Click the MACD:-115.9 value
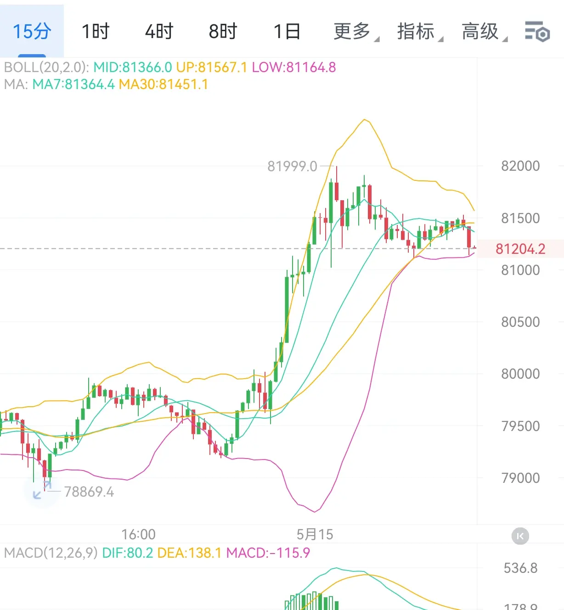 click(268, 553)
